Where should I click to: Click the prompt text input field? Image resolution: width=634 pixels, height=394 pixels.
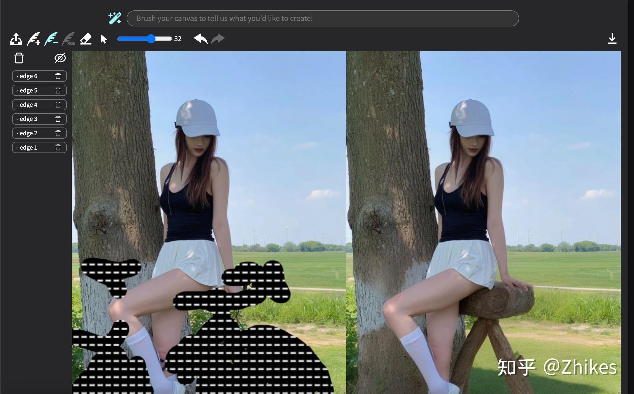[x=323, y=18]
